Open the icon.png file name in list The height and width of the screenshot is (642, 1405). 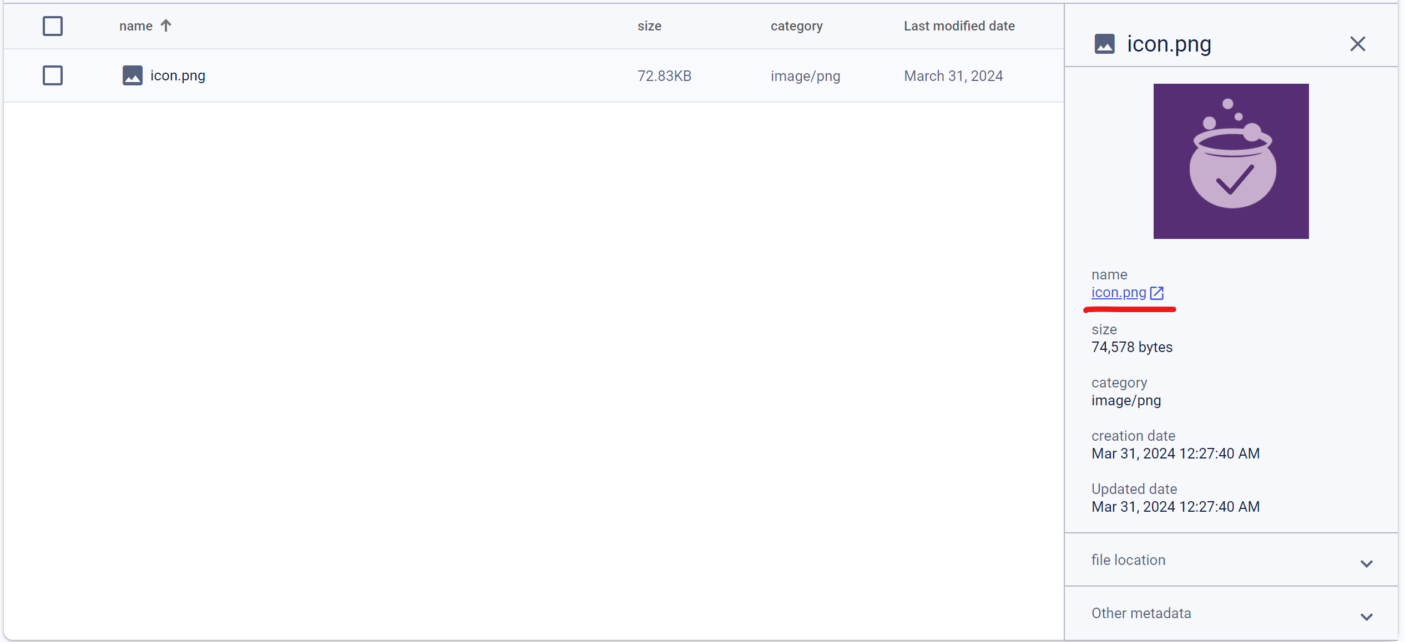pyautogui.click(x=178, y=75)
